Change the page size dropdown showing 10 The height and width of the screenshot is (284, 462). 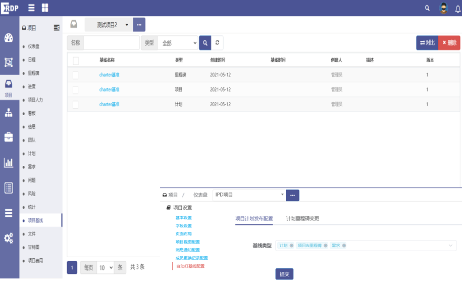pyautogui.click(x=106, y=267)
